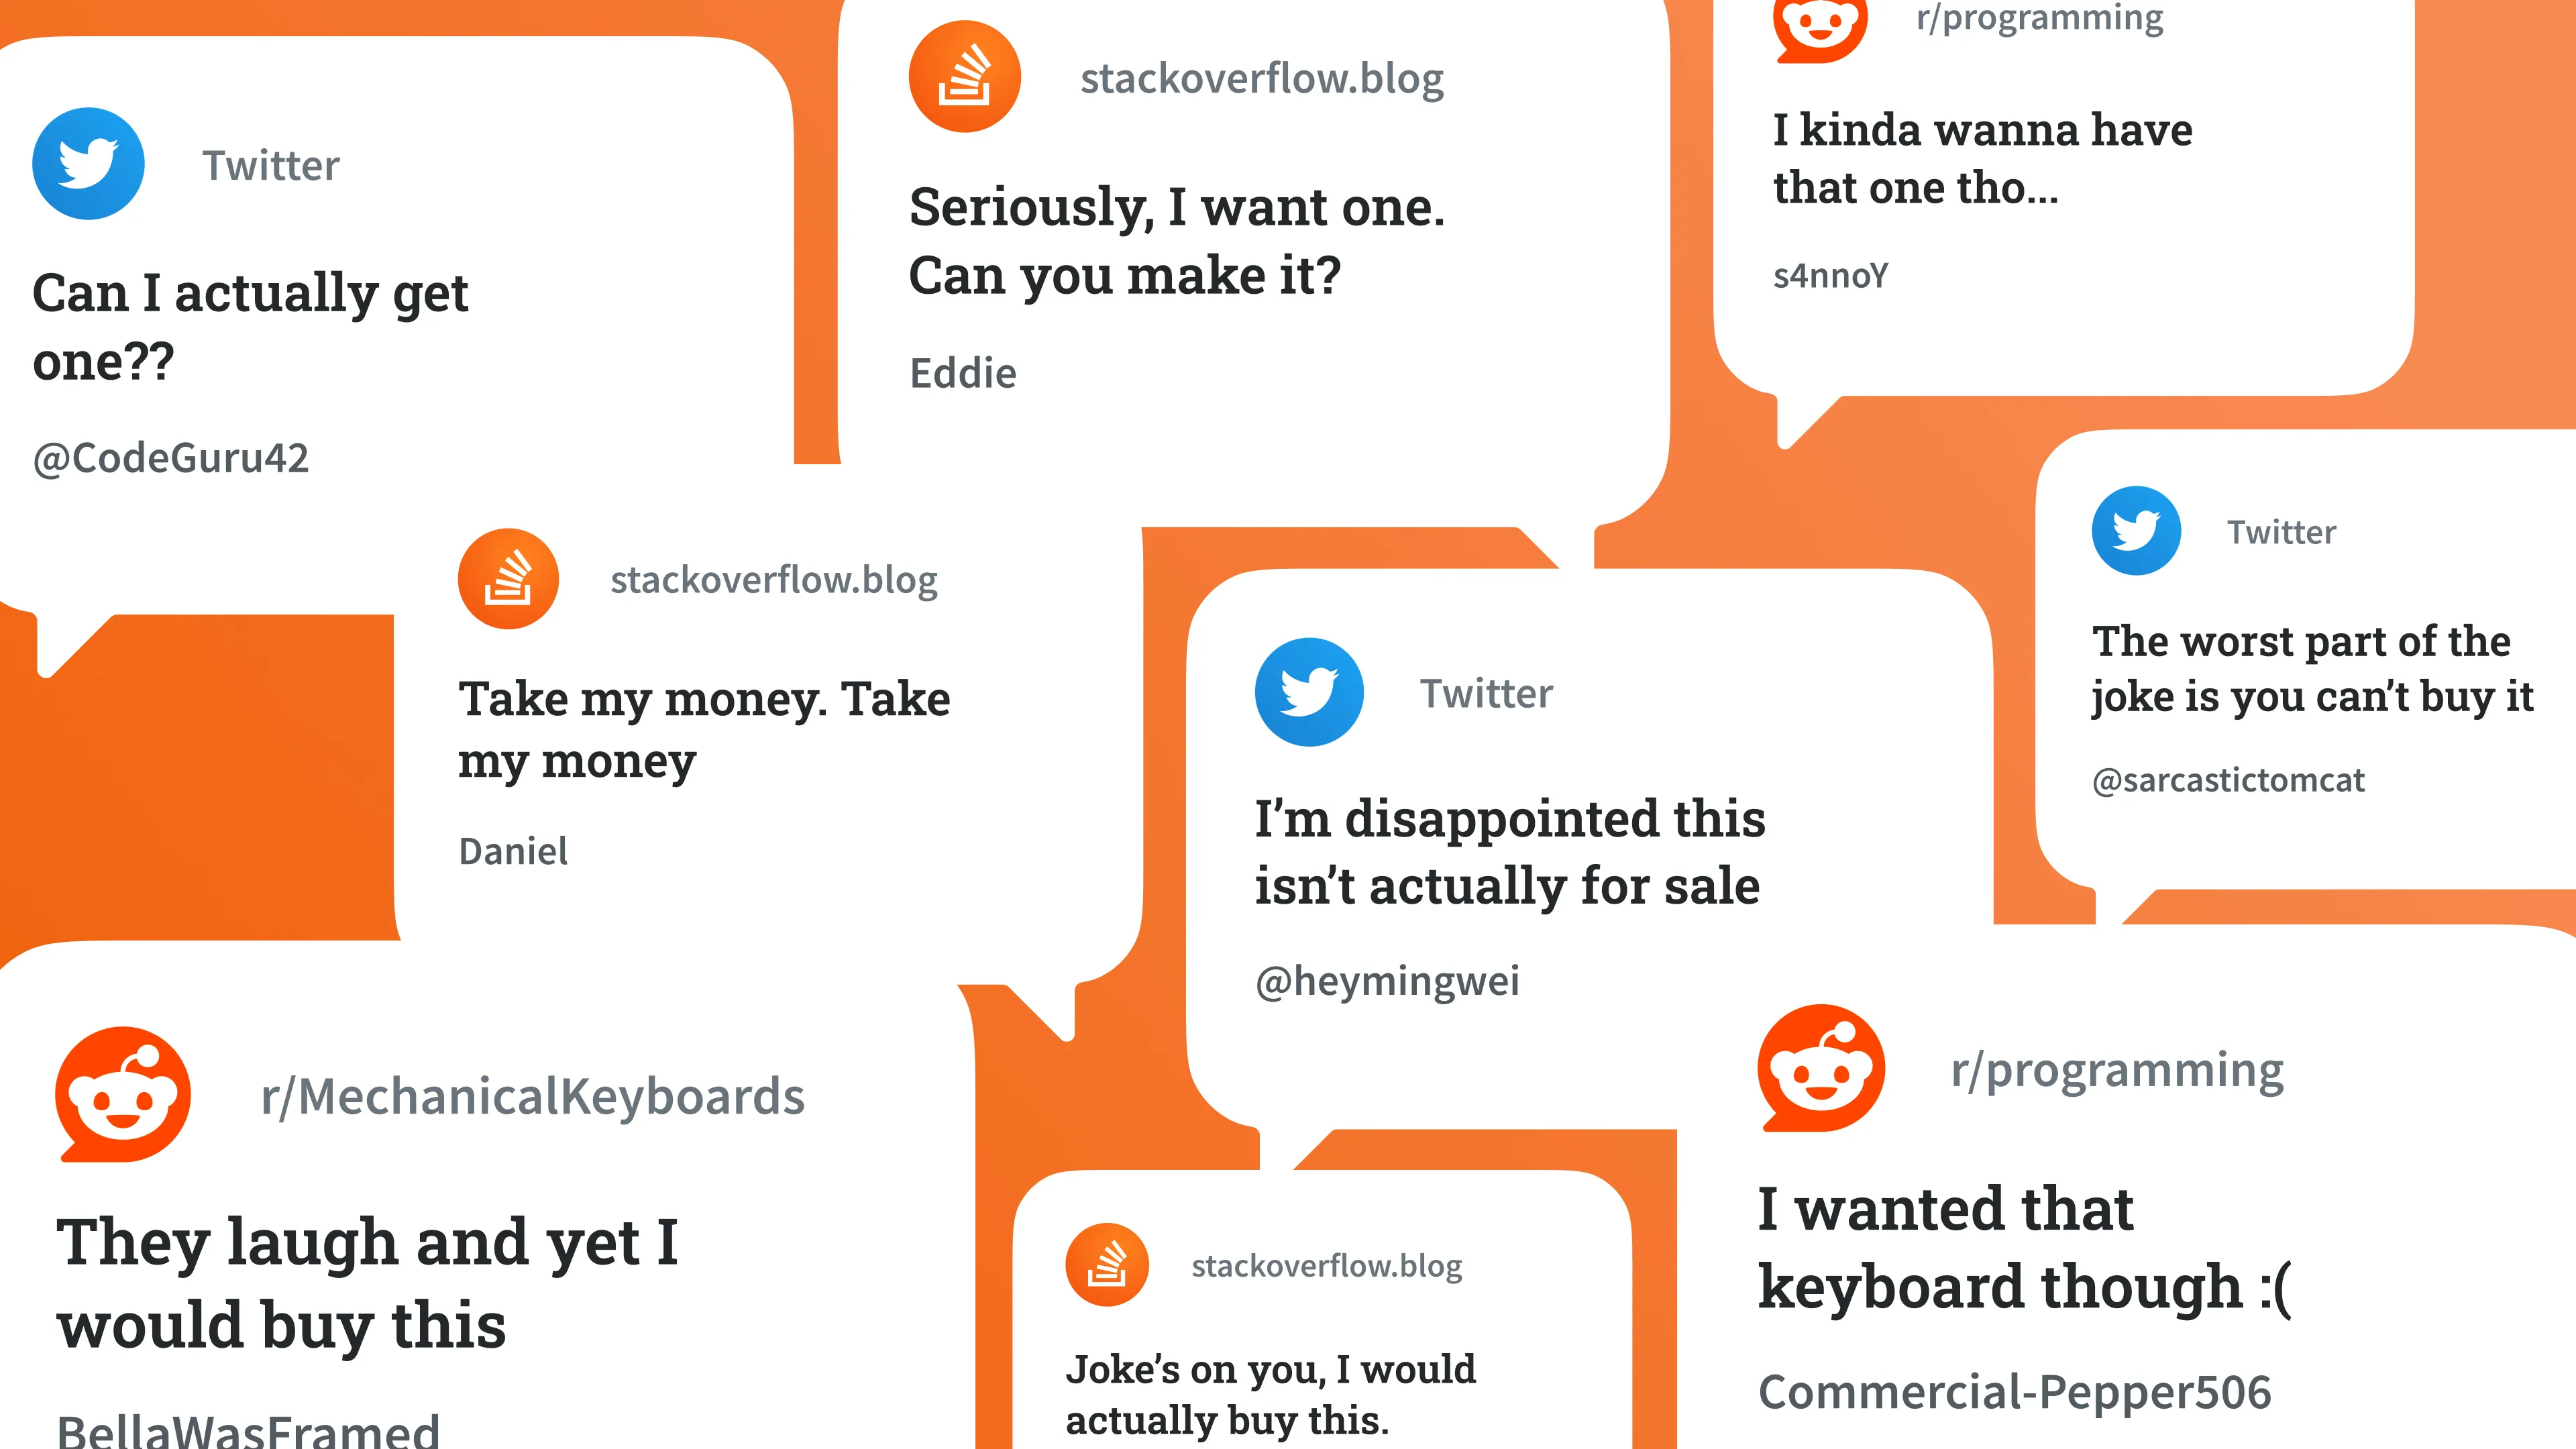Click the author name Daniel
The width and height of the screenshot is (2576, 1449).
point(513,852)
